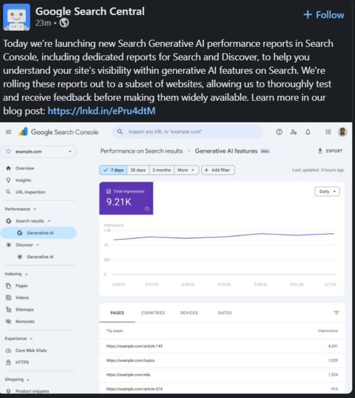Click the Insights lightbulb icon
The image size is (355, 398).
click(9, 180)
